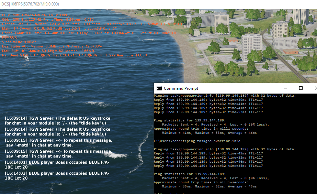The image size is (317, 194).
Task: Click the second 'Pinging taskgroupwarrior.info' header line
Action: click(225, 149)
